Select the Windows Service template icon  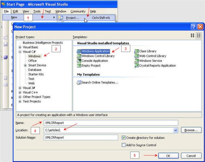coord(136,61)
